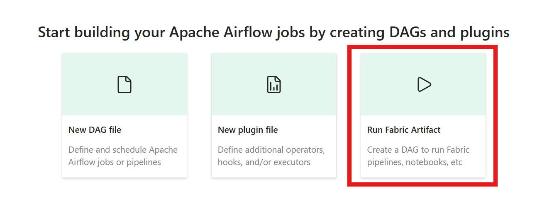
Task: Click 'Define and schedule Apache Airflow jobs' description
Action: point(123,156)
